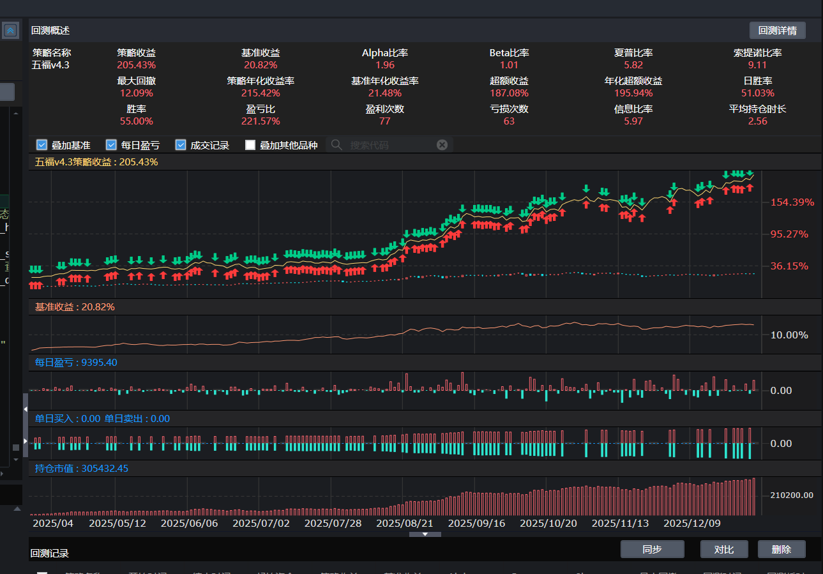
Task: Click the 对比 button
Action: 723,549
